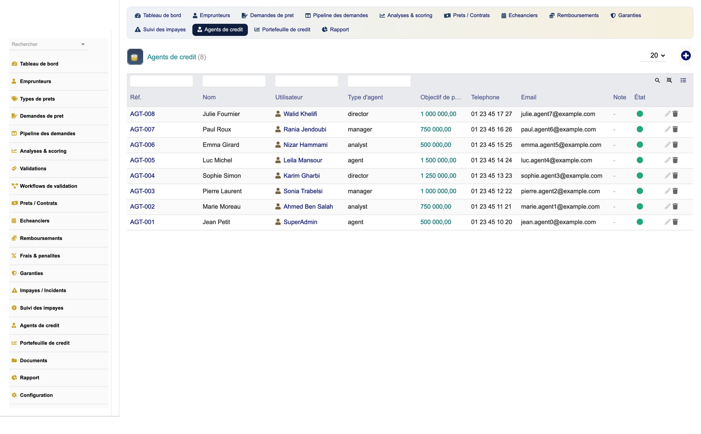Open Rapport tab in top navigation

tap(335, 30)
